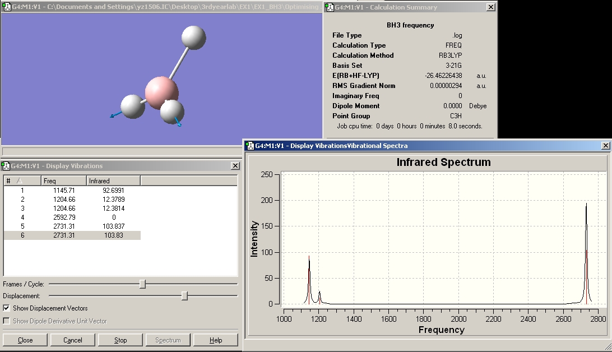
Task: Click Show Dipole Derivative Unit Vector checkbox
Action: click(6, 321)
